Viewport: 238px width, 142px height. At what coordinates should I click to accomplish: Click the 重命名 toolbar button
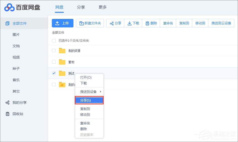click(x=168, y=23)
